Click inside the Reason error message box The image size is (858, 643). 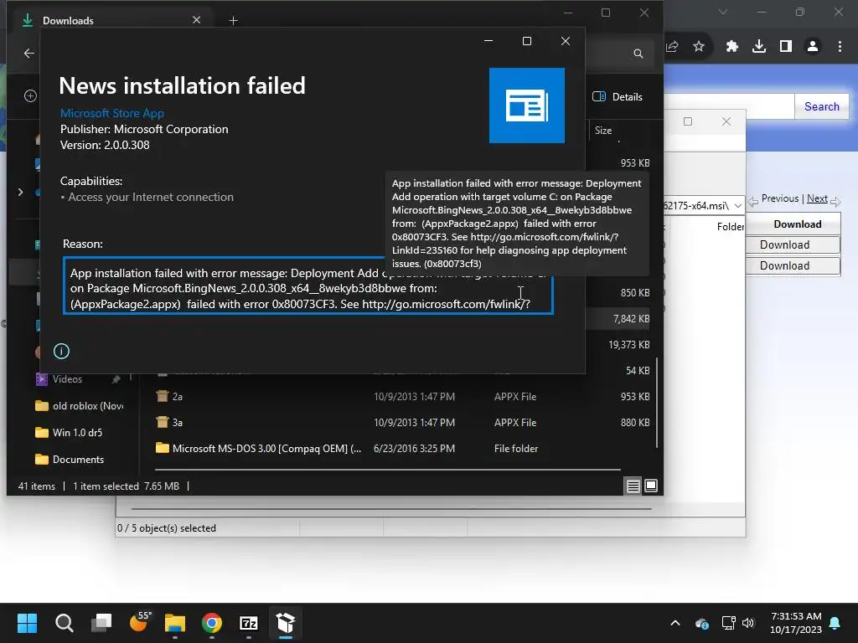pyautogui.click(x=308, y=286)
